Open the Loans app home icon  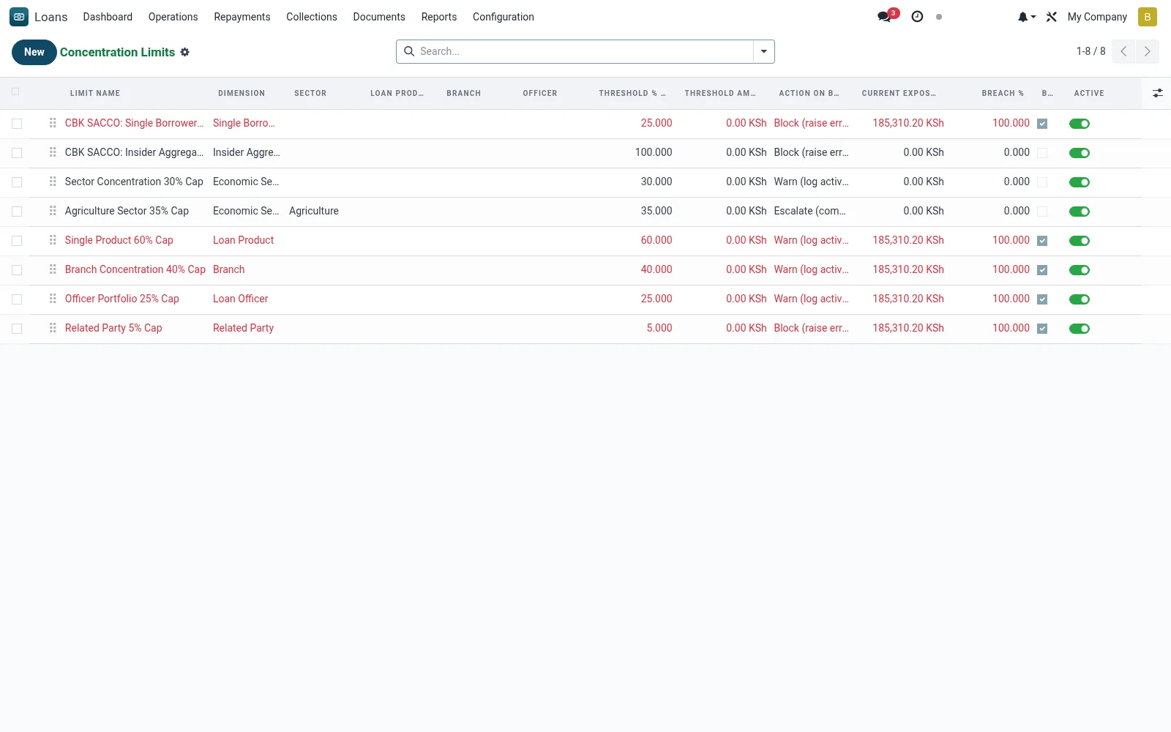tap(19, 17)
